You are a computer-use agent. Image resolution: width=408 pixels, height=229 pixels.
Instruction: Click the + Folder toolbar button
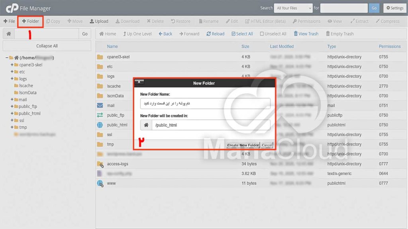(31, 21)
